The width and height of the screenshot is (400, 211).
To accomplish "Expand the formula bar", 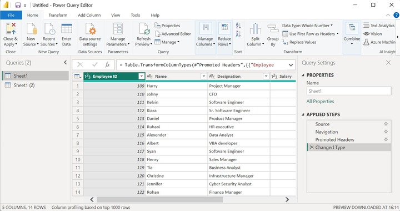I will coord(291,65).
